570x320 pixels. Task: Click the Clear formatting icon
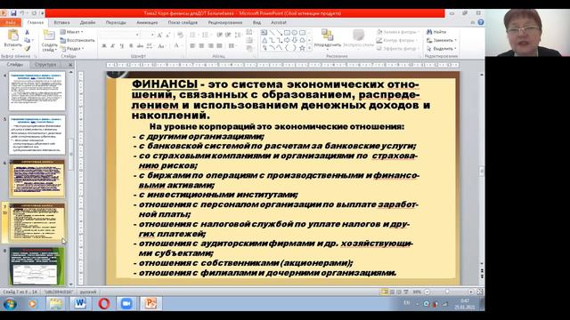(x=180, y=36)
